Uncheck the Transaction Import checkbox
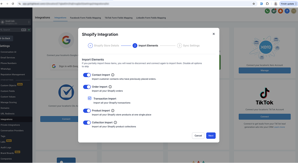The width and height of the screenshot is (298, 163). (89, 98)
